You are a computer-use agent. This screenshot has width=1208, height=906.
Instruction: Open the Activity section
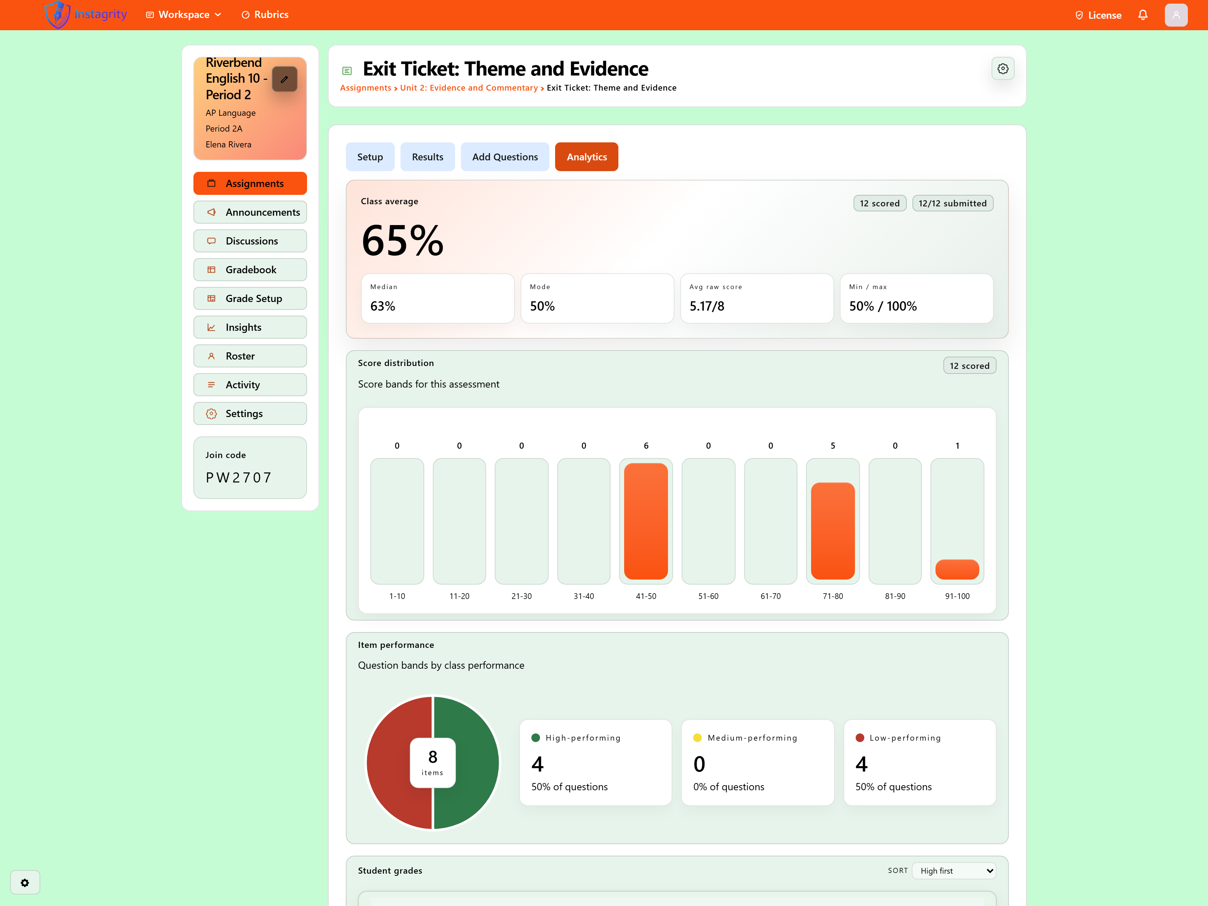click(250, 384)
